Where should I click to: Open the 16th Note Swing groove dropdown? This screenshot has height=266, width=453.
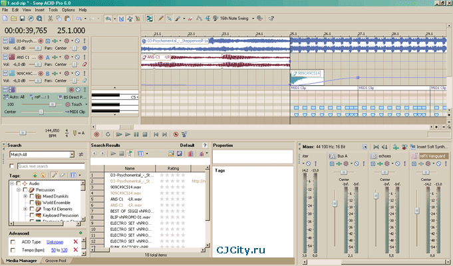(253, 19)
